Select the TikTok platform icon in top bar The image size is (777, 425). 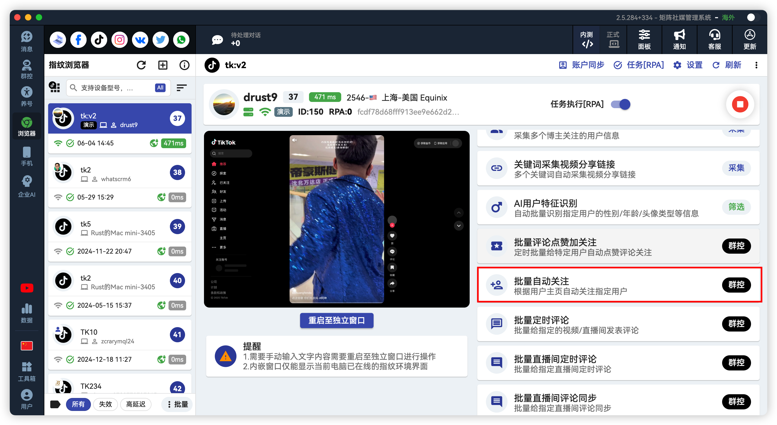[x=99, y=39]
